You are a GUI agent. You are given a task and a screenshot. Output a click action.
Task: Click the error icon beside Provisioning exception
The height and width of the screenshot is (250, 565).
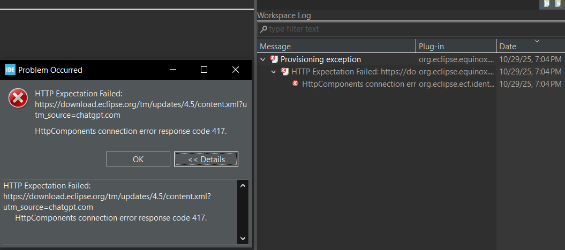pos(274,59)
